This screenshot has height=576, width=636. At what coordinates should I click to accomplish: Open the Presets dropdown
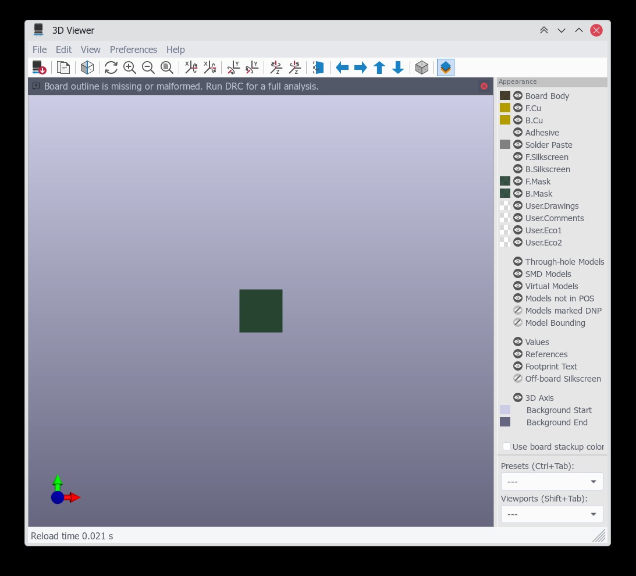[552, 482]
